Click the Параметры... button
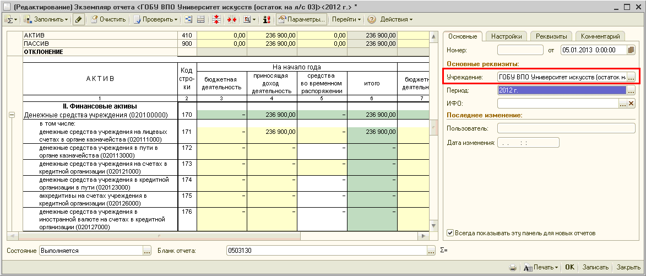 301,19
